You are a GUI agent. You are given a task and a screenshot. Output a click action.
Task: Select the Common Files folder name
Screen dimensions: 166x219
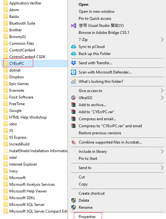[21, 43]
